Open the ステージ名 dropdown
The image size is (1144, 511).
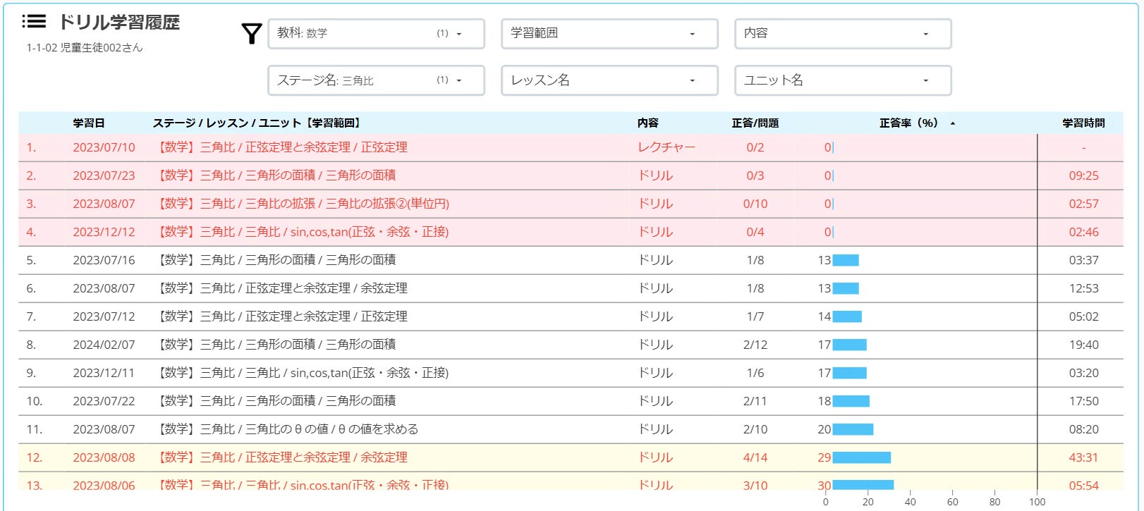point(376,80)
